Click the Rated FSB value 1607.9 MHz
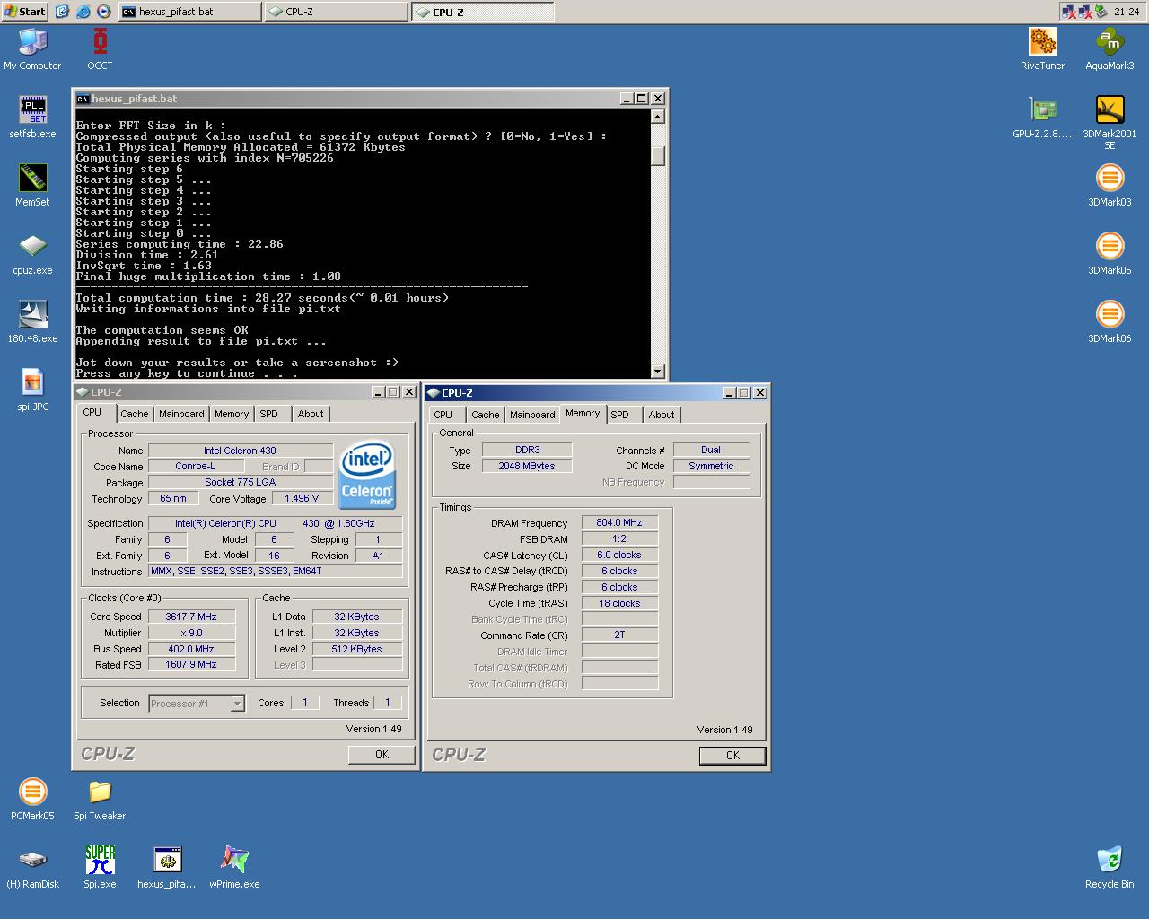This screenshot has width=1149, height=919. pyautogui.click(x=191, y=664)
